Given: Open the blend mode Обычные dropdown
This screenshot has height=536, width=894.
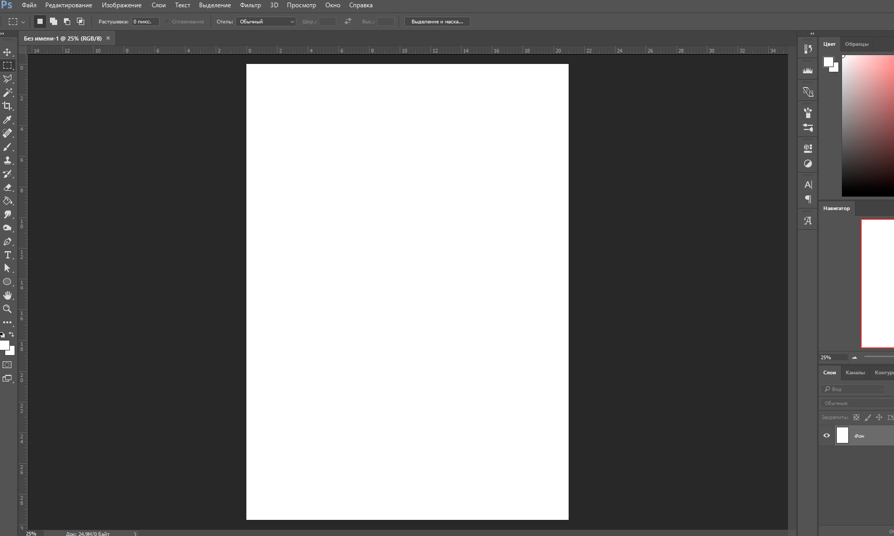Looking at the screenshot, I should click(x=857, y=403).
